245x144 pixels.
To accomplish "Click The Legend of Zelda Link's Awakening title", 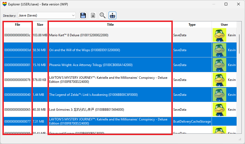I will coord(93,95).
